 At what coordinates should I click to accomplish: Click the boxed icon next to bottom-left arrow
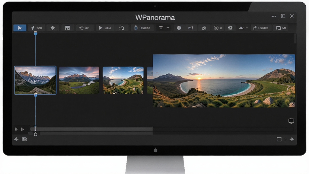[24, 140]
